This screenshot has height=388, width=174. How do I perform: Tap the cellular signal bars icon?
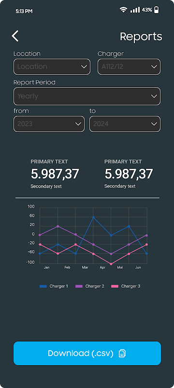tap(135, 10)
